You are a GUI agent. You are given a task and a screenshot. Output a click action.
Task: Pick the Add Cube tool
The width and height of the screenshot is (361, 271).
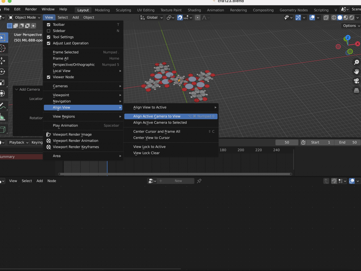click(2, 129)
